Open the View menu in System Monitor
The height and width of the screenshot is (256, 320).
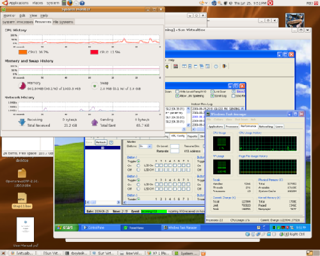(33, 15)
